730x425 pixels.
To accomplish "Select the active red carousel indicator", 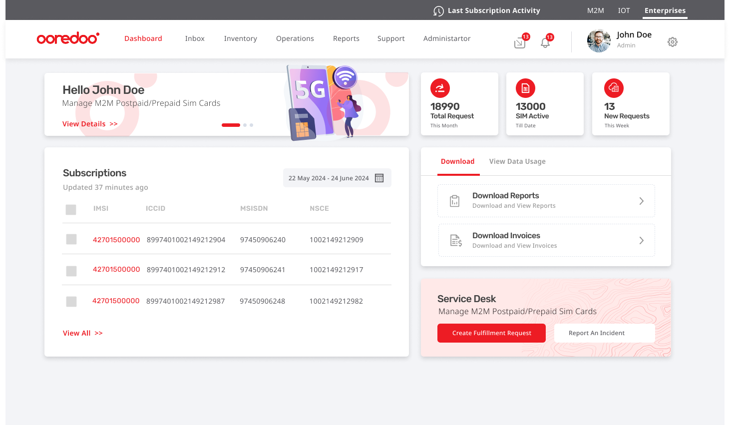I will (231, 125).
